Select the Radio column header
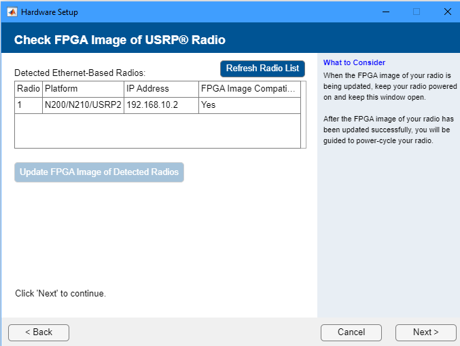The width and height of the screenshot is (460, 346). (29, 89)
